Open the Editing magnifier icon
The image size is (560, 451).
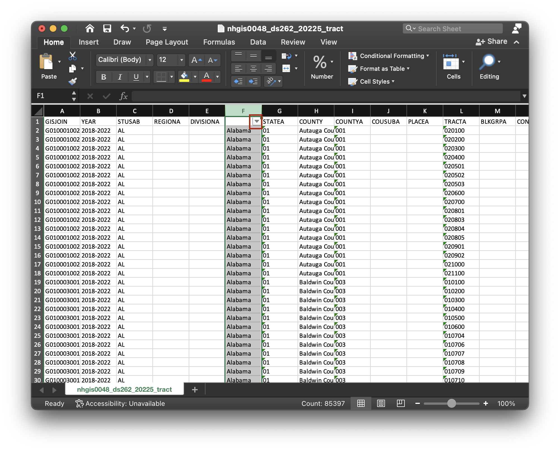click(x=487, y=62)
